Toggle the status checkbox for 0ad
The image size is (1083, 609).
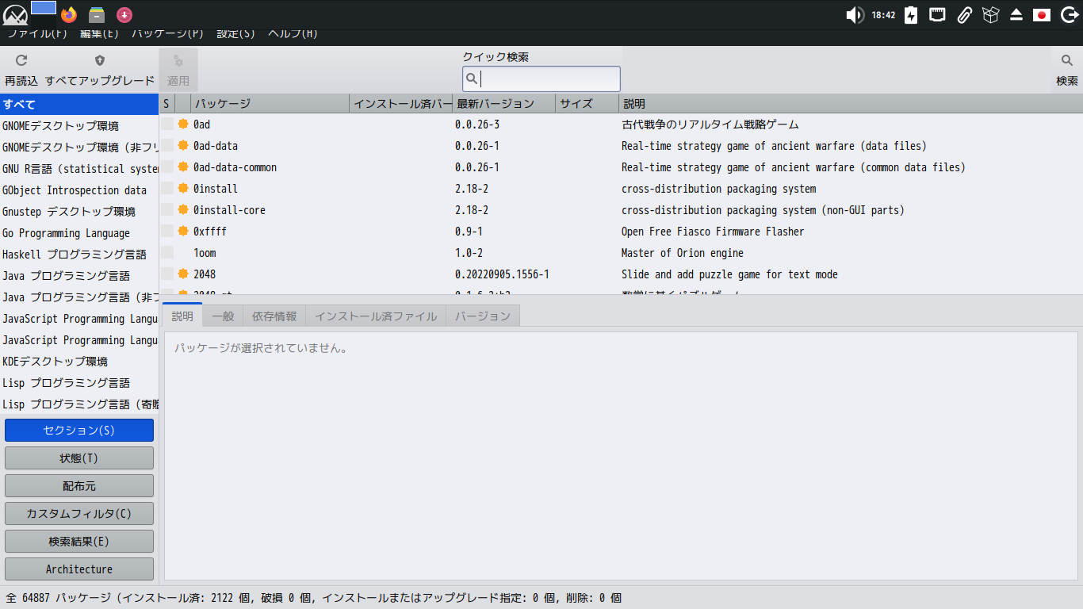(167, 124)
